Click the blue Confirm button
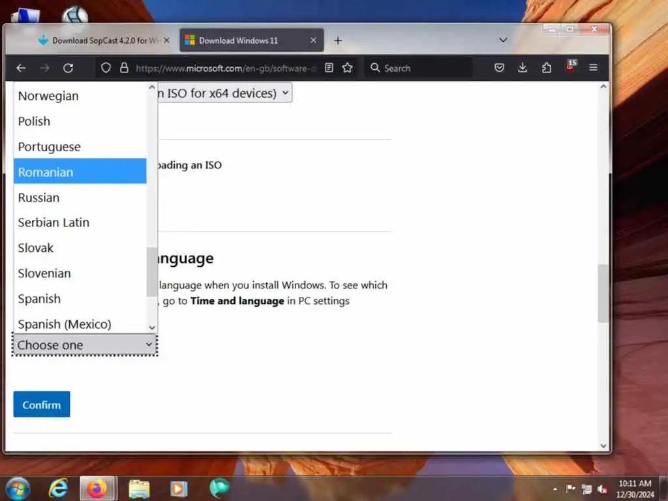Image resolution: width=668 pixels, height=501 pixels. (42, 404)
